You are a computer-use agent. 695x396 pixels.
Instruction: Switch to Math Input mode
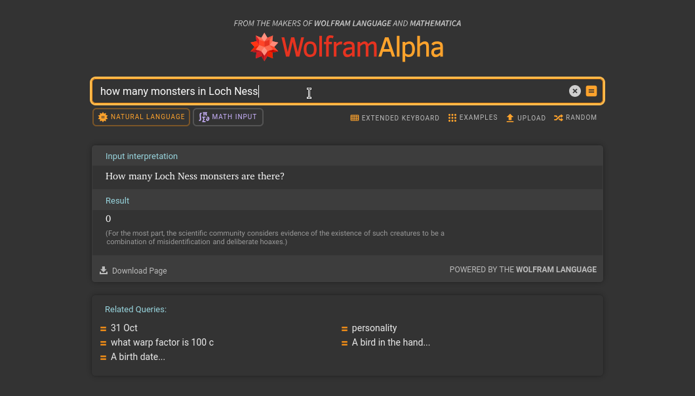pyautogui.click(x=228, y=117)
